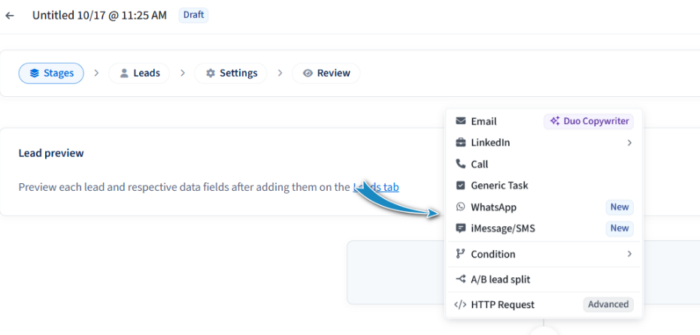Click the split icon beside A/B lead split
The width and height of the screenshot is (700, 335).
(x=460, y=279)
